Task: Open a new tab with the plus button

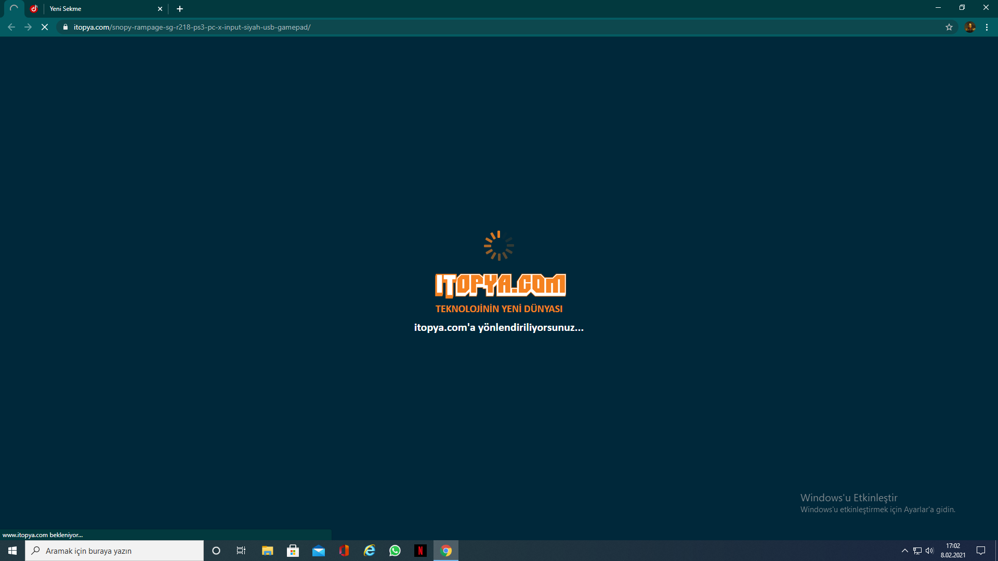Action: [179, 9]
